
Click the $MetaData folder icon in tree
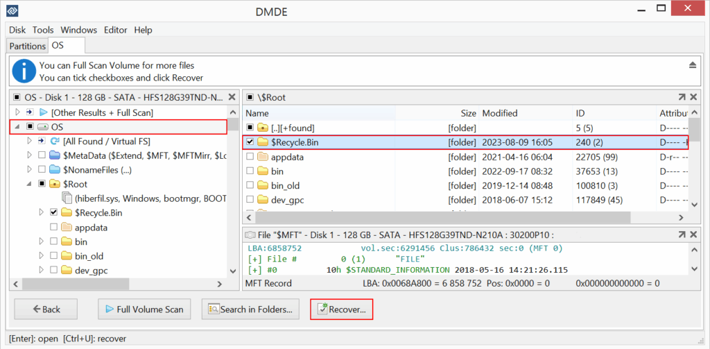click(55, 155)
